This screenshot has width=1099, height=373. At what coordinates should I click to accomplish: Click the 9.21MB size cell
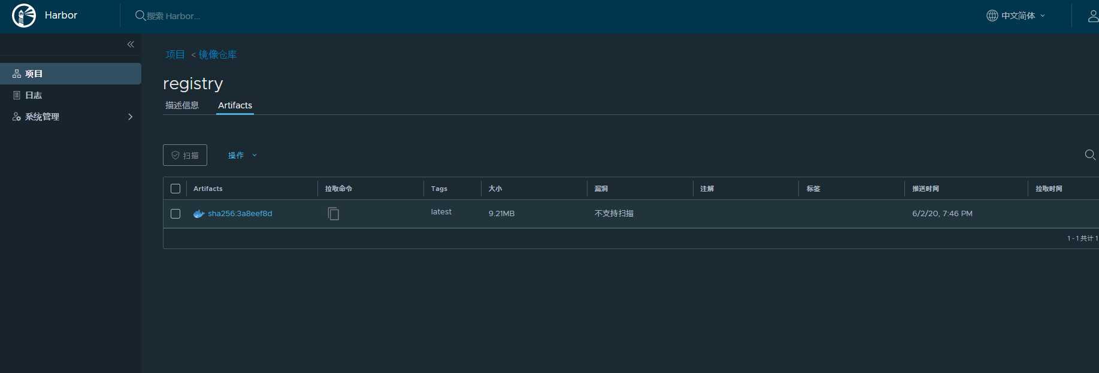click(501, 214)
